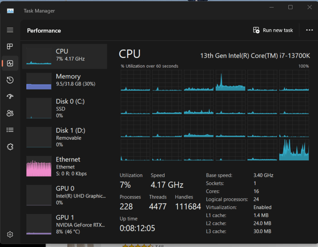
Task: Open the hamburger navigation menu
Action: 10,30
